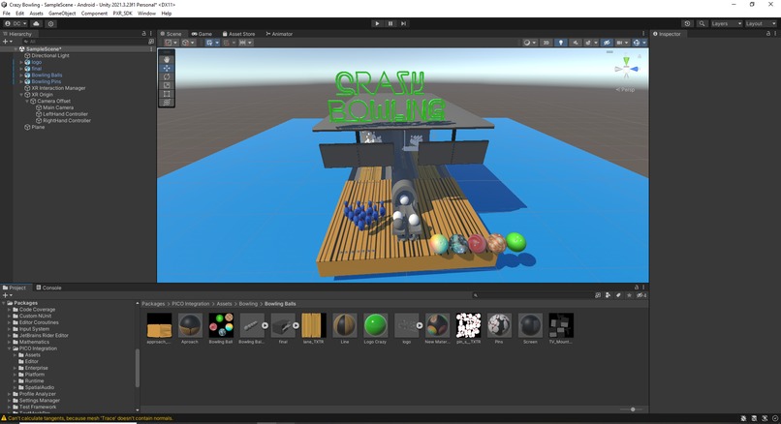Click the Persp projection label

click(625, 90)
